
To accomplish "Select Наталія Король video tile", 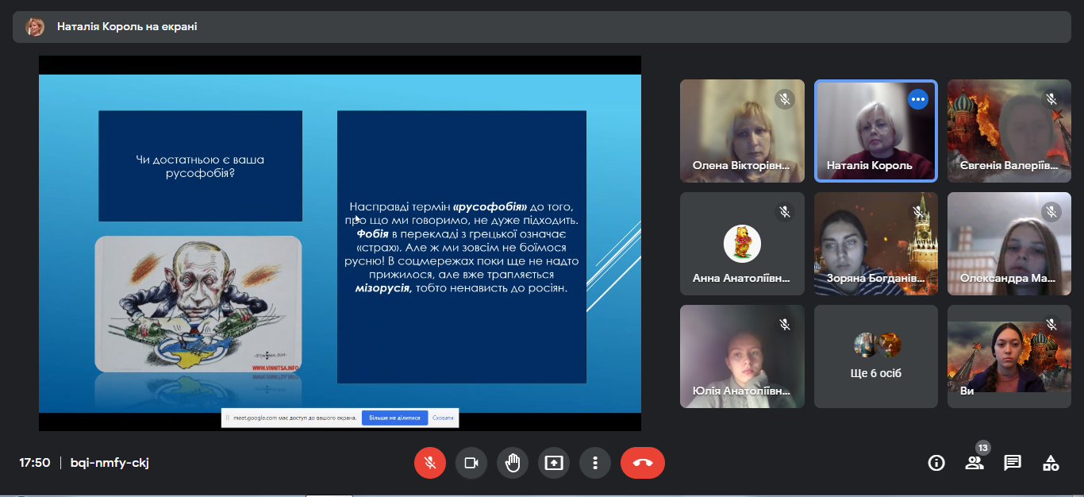I will [876, 131].
